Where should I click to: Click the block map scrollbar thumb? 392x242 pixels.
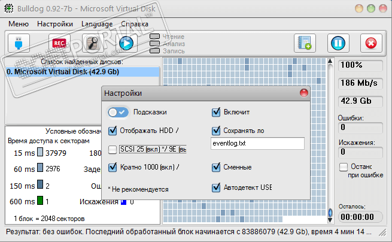point(330,213)
